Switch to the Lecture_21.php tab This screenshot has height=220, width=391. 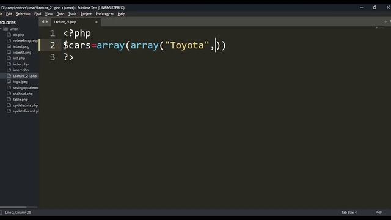tap(65, 22)
